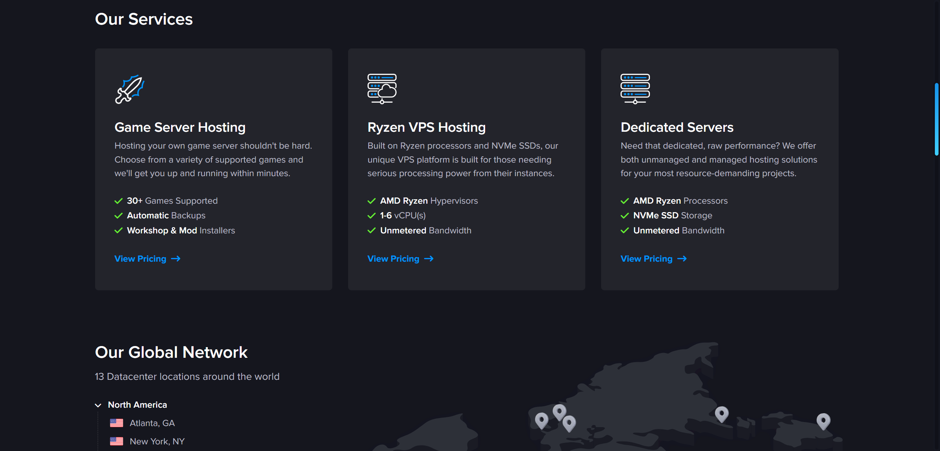This screenshot has height=451, width=940.
Task: Click the US flag next to New York, NY
Action: (x=116, y=441)
